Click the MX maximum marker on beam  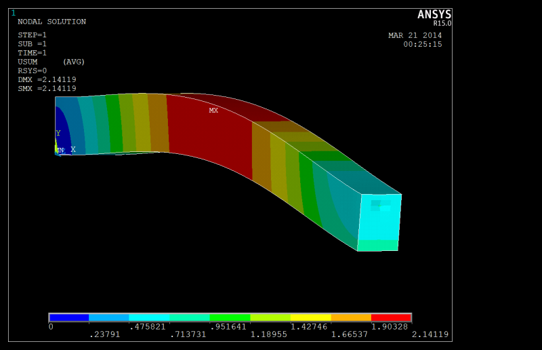point(213,111)
